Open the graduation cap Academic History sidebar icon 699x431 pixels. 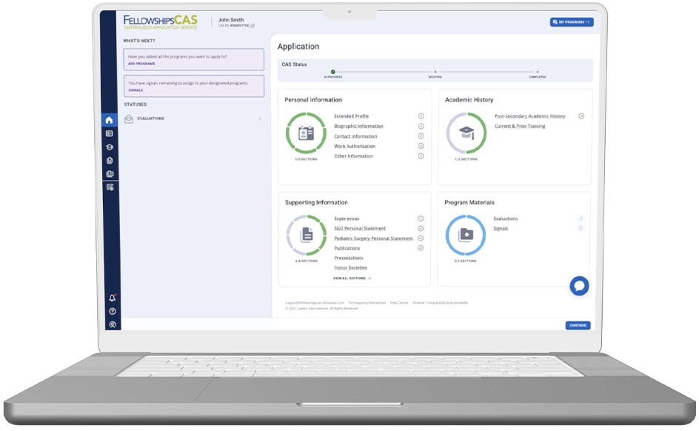(110, 147)
